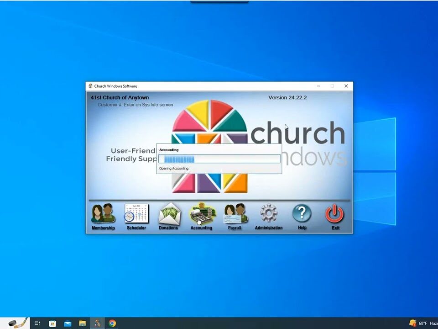
Task: Open the Mail app in taskbar
Action: 68,324
